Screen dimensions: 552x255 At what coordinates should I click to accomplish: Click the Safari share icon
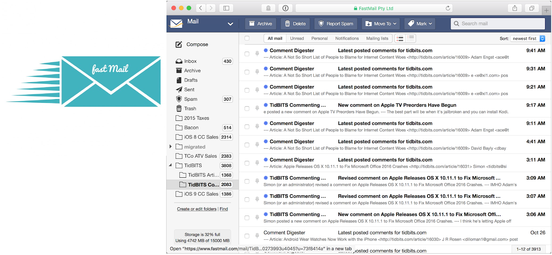[515, 8]
